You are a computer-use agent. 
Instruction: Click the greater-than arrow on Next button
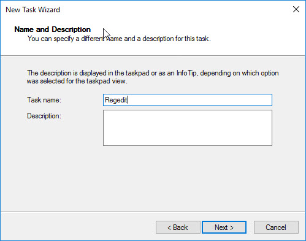pyautogui.click(x=232, y=228)
